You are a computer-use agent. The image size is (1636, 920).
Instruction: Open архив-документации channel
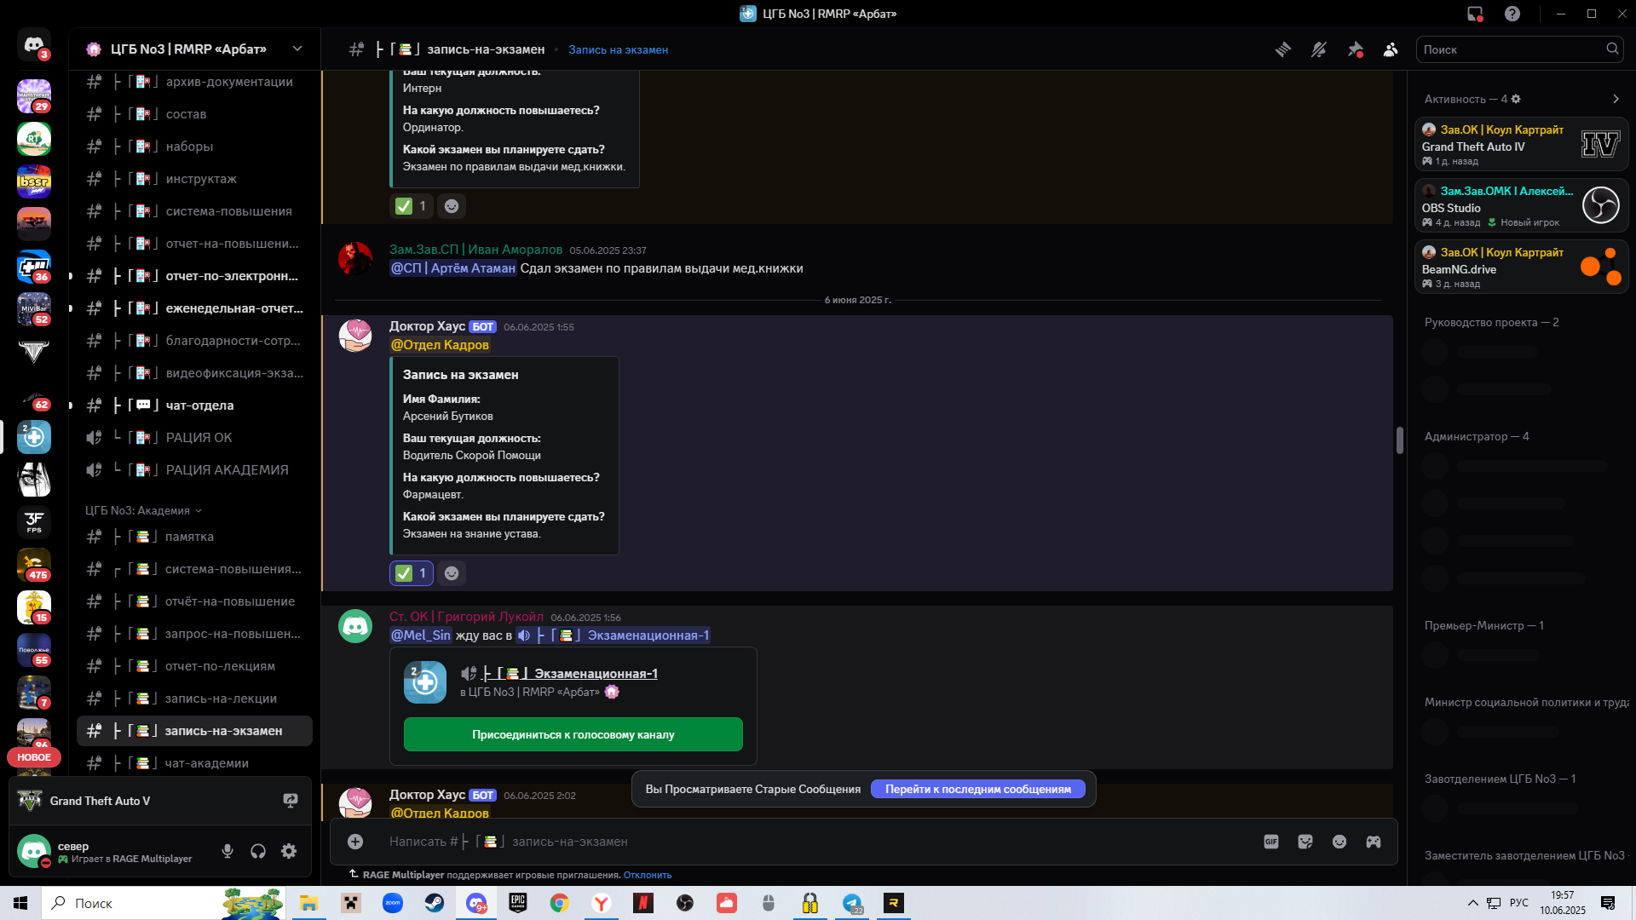tap(194, 82)
